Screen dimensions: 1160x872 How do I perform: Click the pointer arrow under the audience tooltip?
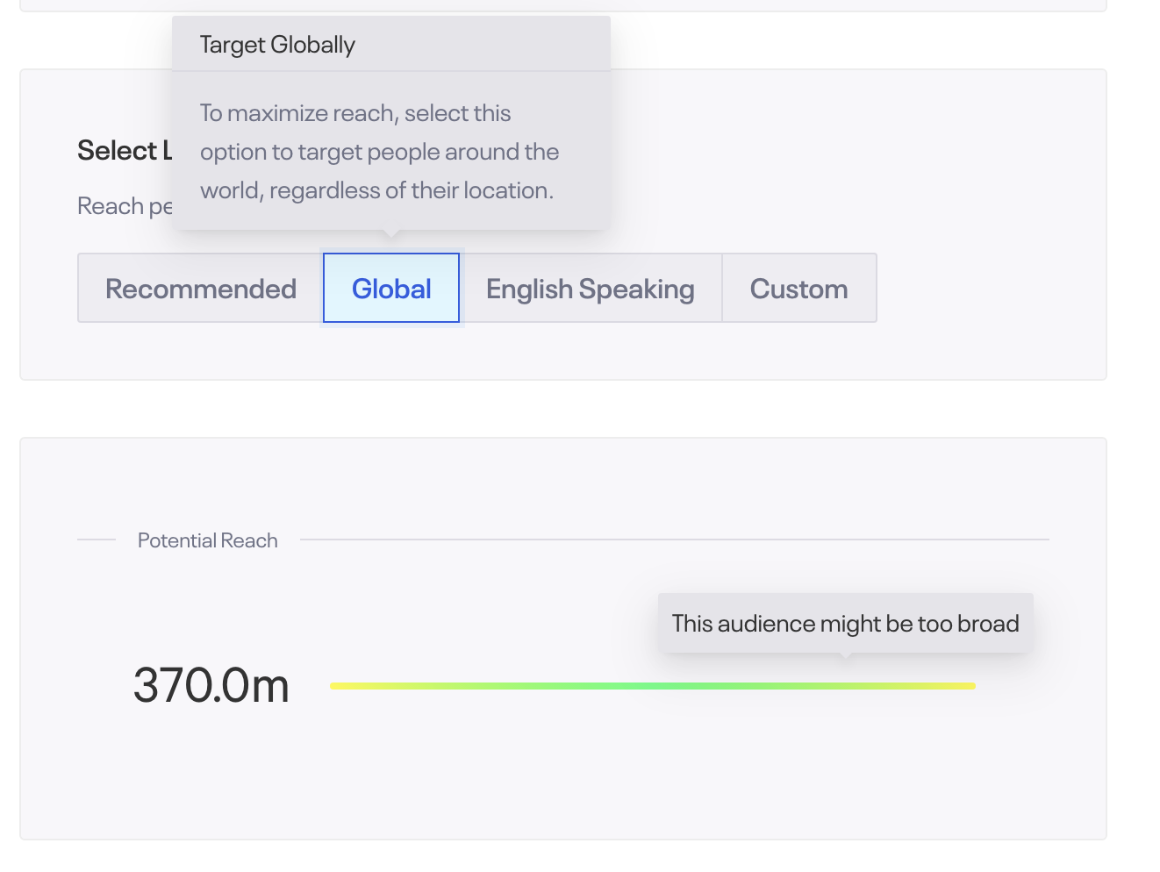(845, 656)
